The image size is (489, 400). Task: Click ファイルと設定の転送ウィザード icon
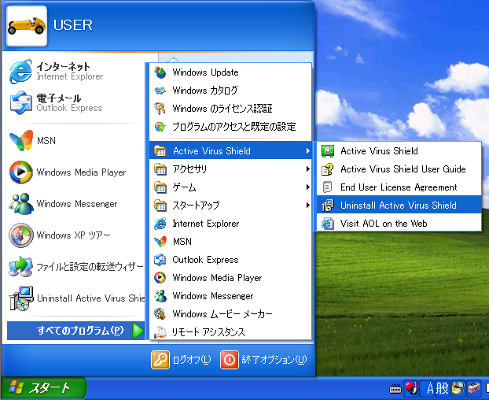[x=20, y=267]
